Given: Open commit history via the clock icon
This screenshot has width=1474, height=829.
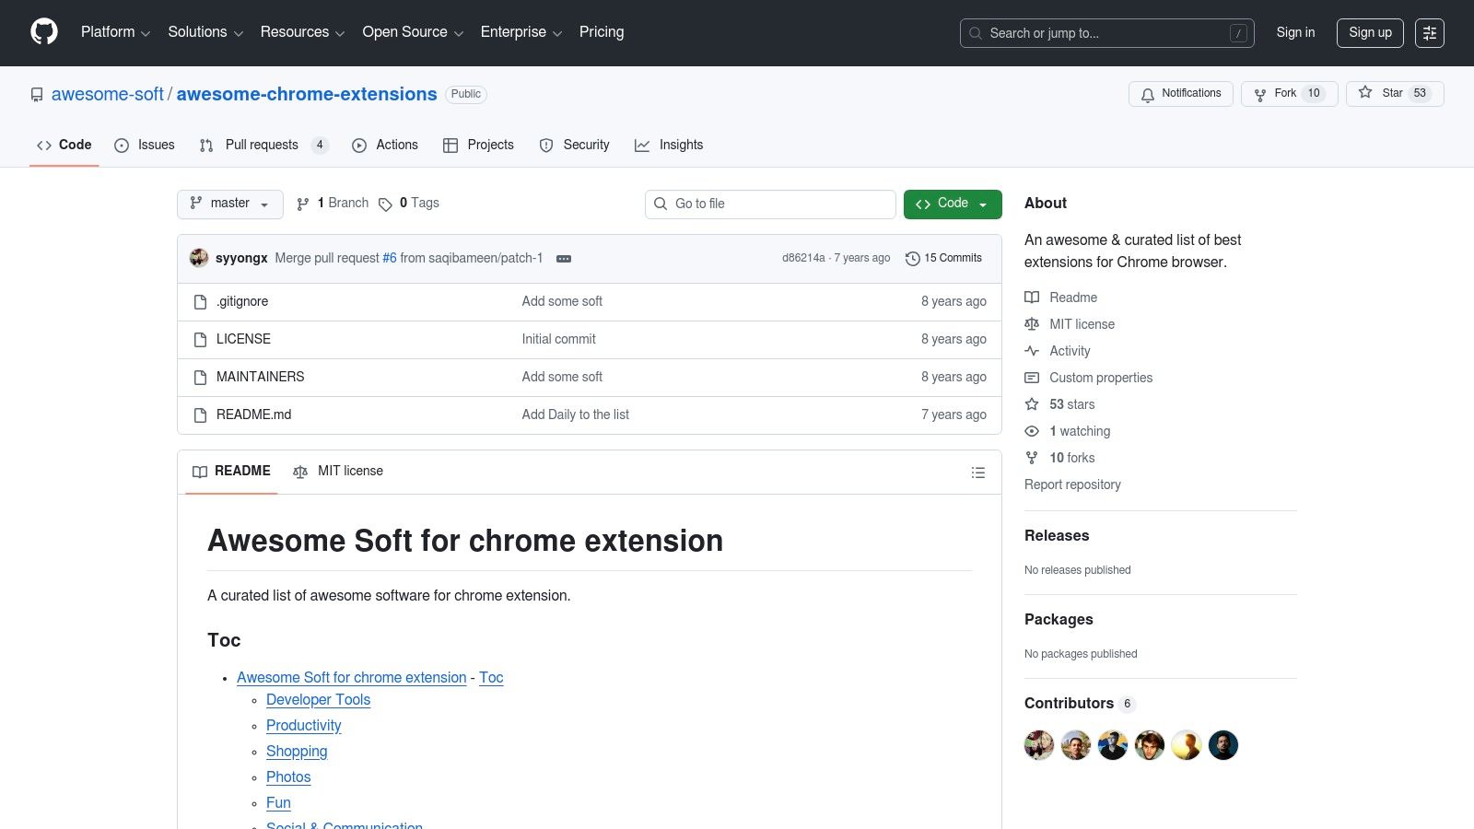Looking at the screenshot, I should click(913, 258).
